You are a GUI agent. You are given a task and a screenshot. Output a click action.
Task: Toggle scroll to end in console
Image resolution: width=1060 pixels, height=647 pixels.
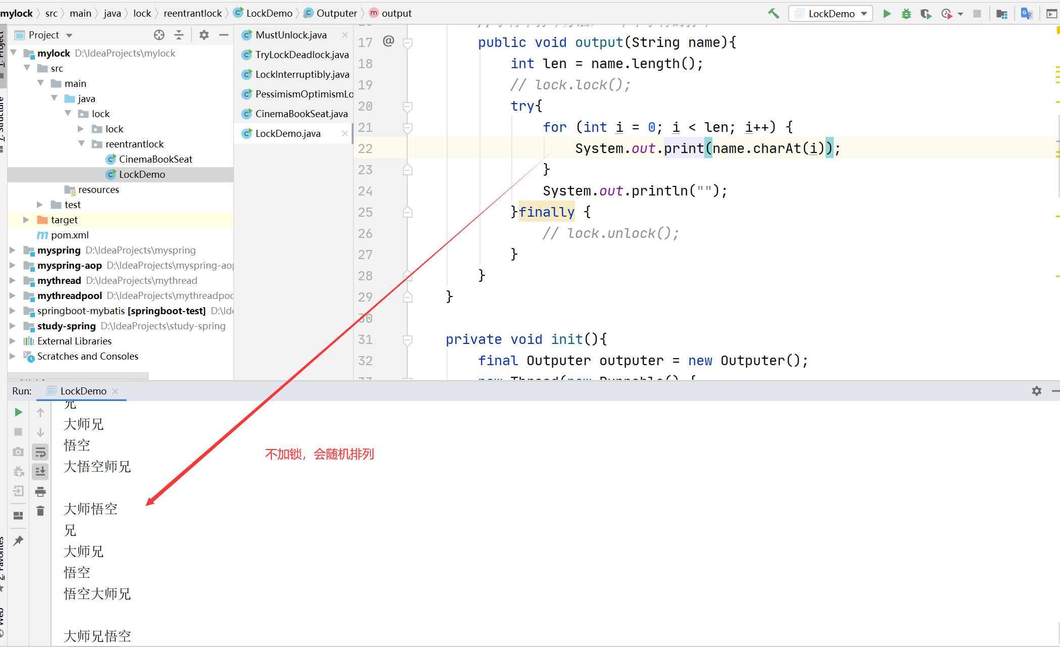coord(40,472)
